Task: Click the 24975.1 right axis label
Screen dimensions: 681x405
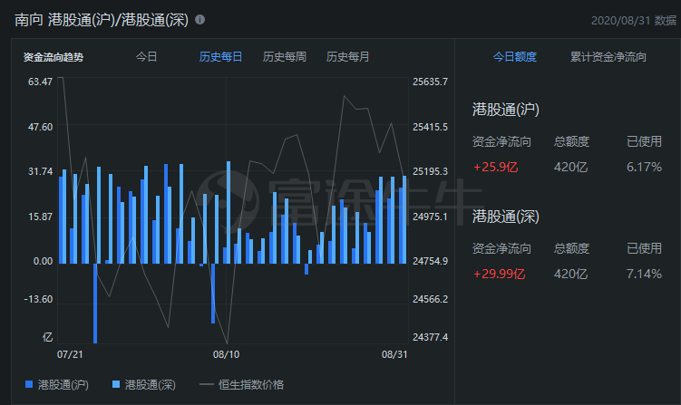Action: pos(430,217)
